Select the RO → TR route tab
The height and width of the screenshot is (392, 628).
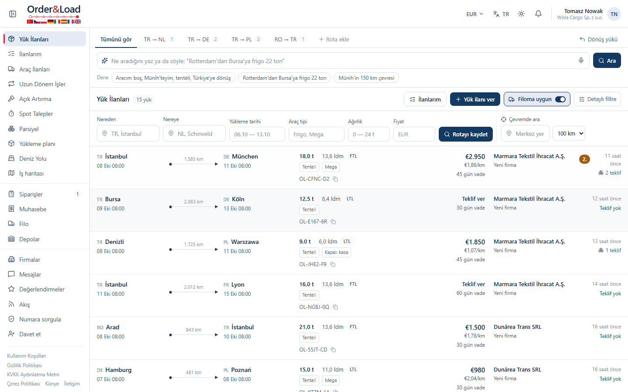(x=290, y=39)
